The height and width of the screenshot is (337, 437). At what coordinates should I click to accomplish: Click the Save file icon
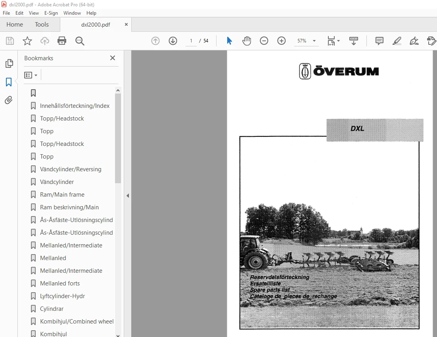(x=10, y=41)
